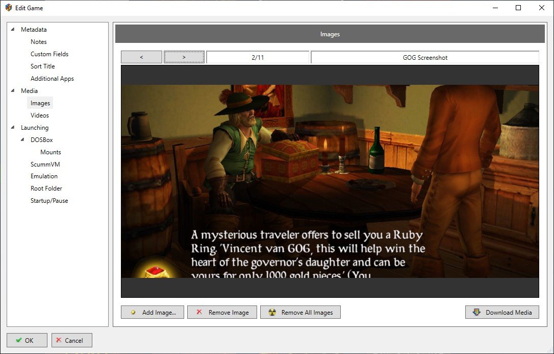
Task: Open the Notes page
Action: [x=38, y=42]
